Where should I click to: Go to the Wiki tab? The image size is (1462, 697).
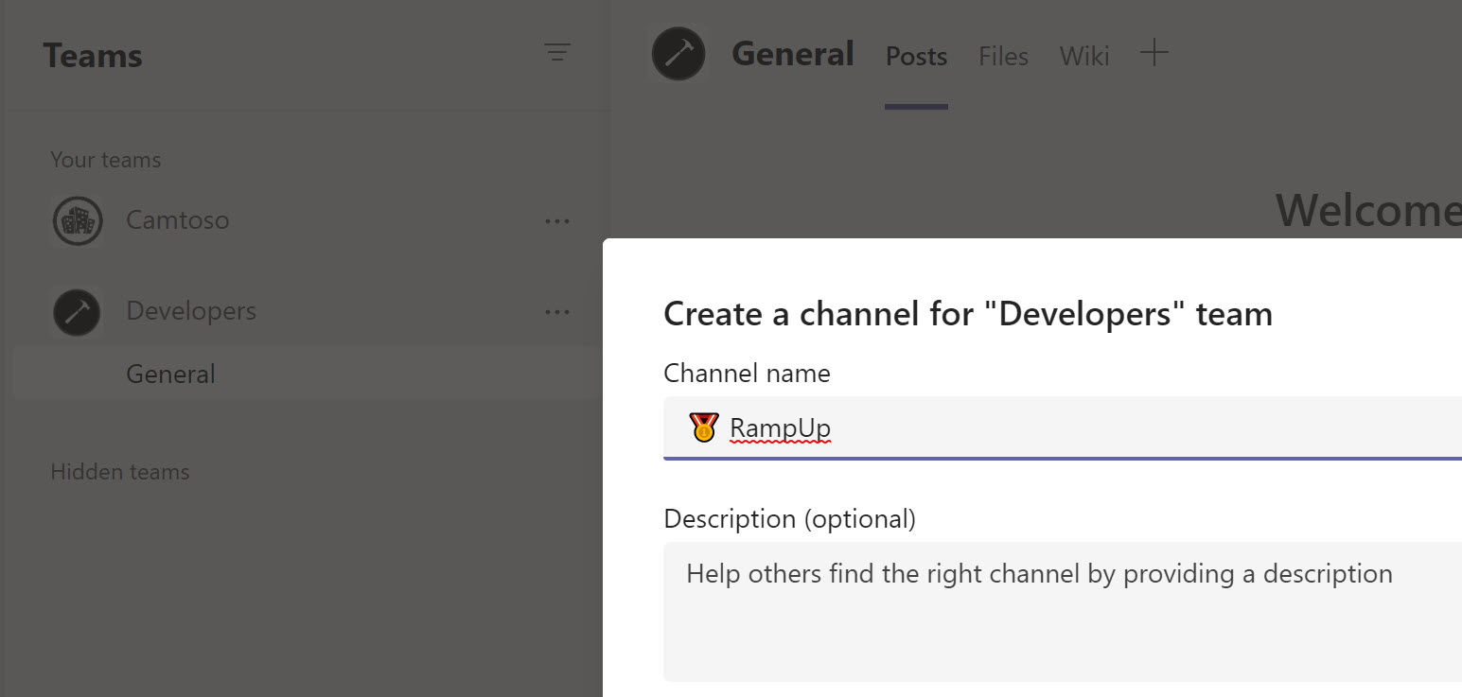(x=1083, y=57)
